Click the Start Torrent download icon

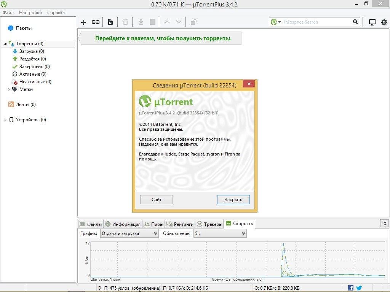(141, 22)
